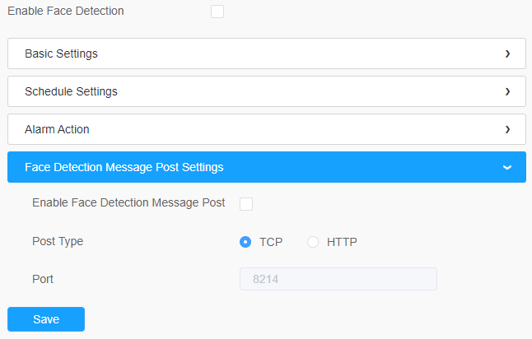Tick the Enable Face Detection checkbox
The width and height of the screenshot is (532, 339).
[217, 12]
